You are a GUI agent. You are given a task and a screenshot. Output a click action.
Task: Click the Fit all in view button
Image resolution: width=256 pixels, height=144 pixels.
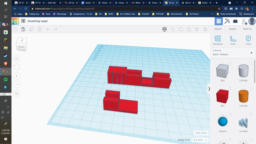click(17, 67)
